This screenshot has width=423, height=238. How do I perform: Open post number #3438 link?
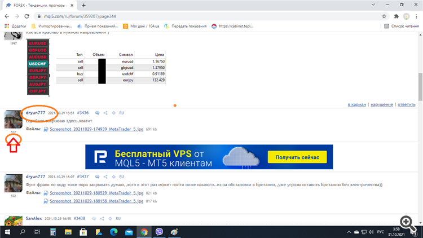[x=80, y=218]
